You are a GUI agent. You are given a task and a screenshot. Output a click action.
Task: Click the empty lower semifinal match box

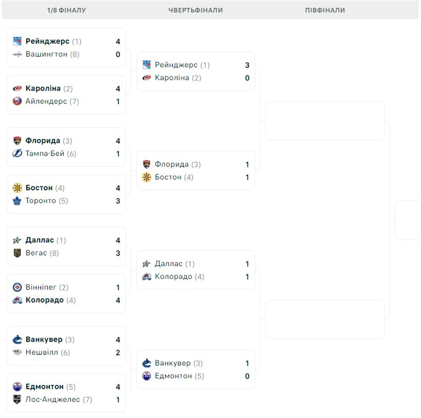pos(325,319)
